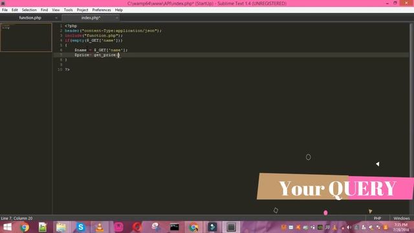Click the closing ?> tag line
Viewport: 414px width, 233px height.
pyautogui.click(x=67, y=69)
